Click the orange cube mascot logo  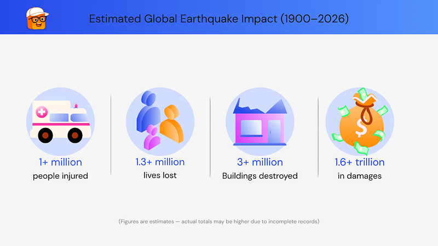(37, 19)
